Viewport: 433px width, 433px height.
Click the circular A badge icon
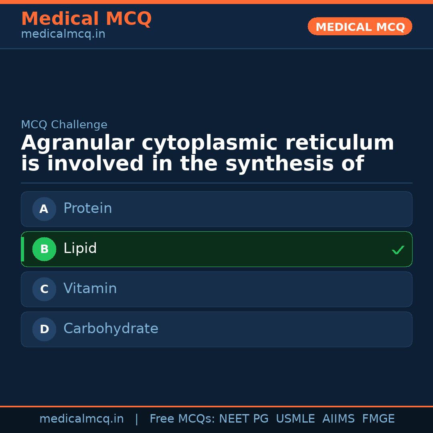point(44,209)
